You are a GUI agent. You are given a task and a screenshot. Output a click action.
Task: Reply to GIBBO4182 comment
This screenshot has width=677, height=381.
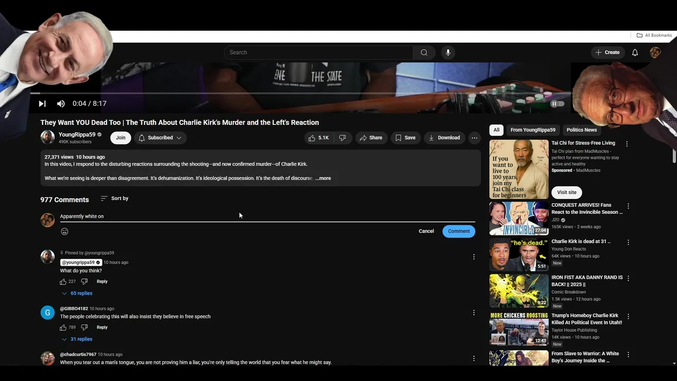pos(102,328)
